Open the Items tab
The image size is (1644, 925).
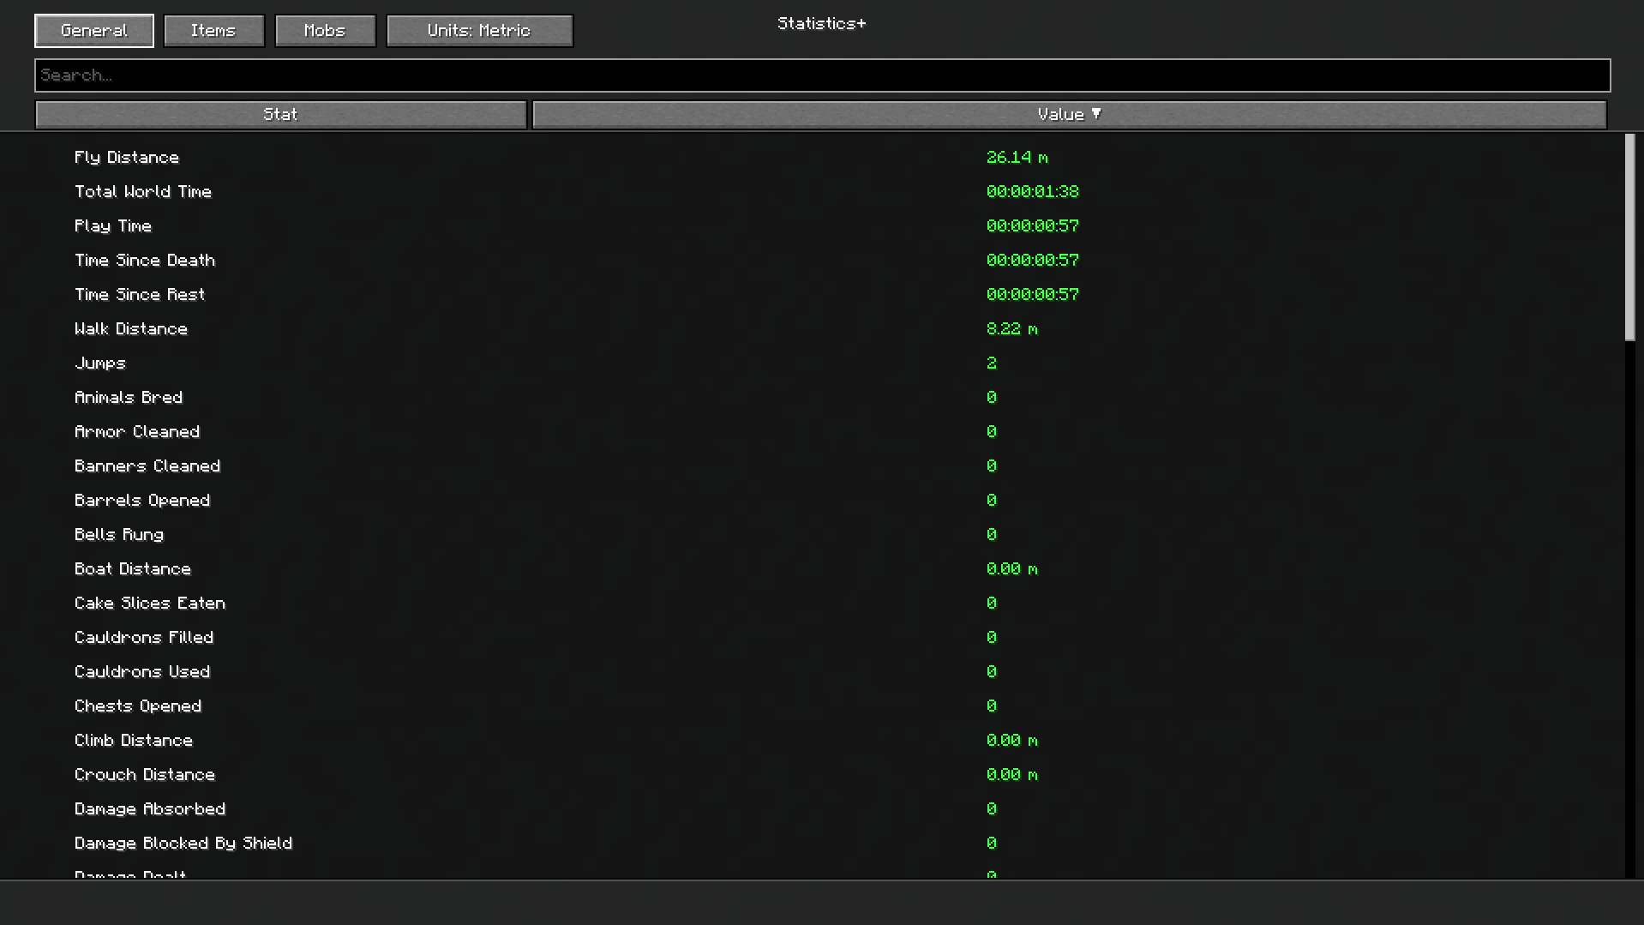(x=213, y=31)
